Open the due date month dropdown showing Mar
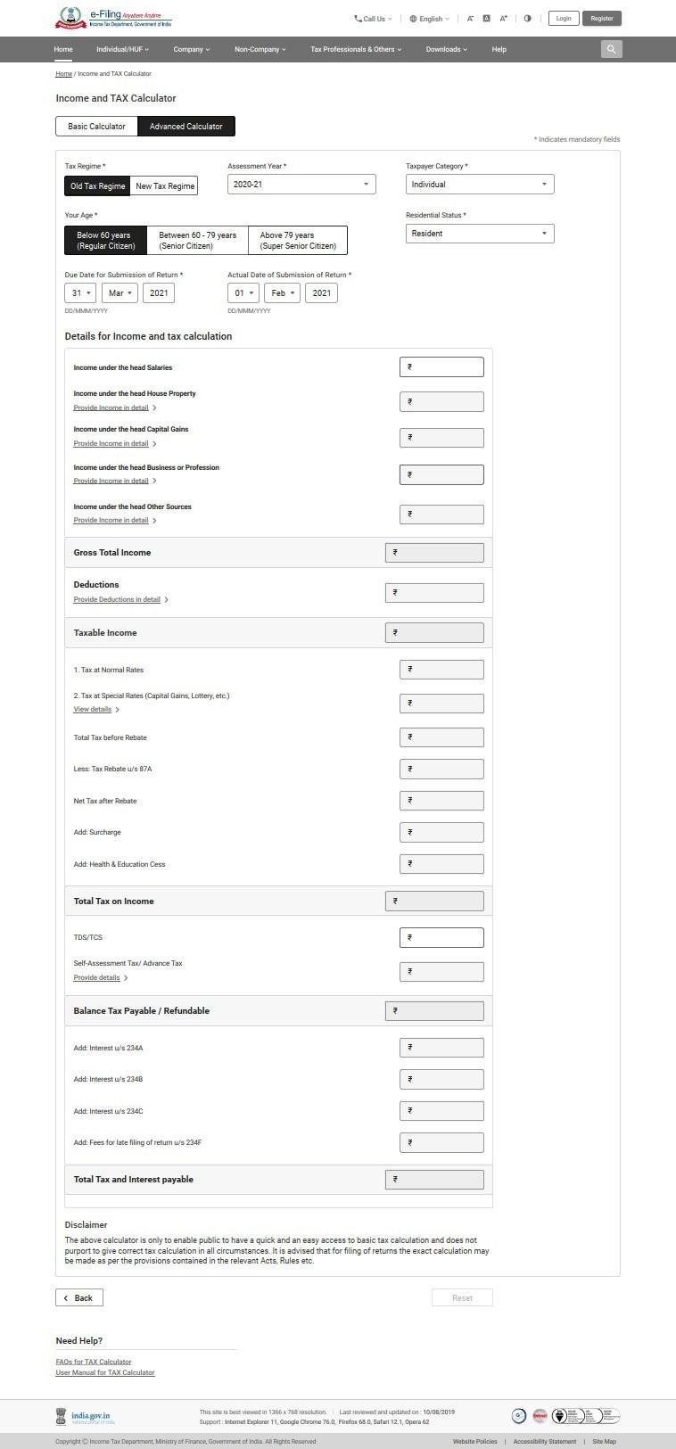This screenshot has width=676, height=1449. click(x=119, y=292)
